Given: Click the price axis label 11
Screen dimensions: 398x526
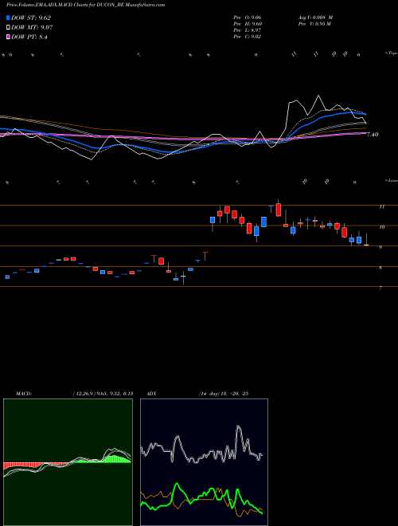Looking at the screenshot, I should tap(381, 206).
